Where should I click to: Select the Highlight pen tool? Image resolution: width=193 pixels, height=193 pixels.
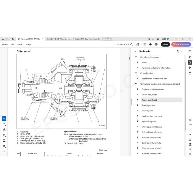4,130
